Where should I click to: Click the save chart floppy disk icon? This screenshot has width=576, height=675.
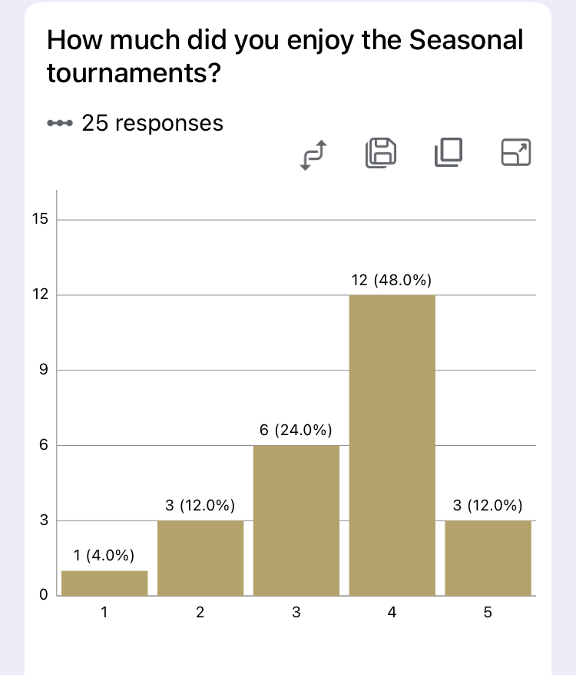point(381,153)
